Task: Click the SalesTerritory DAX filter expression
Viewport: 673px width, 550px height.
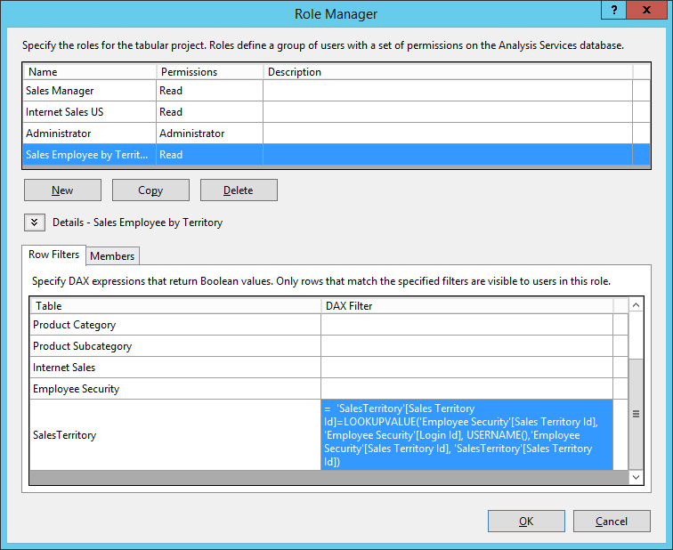Action: pos(466,435)
